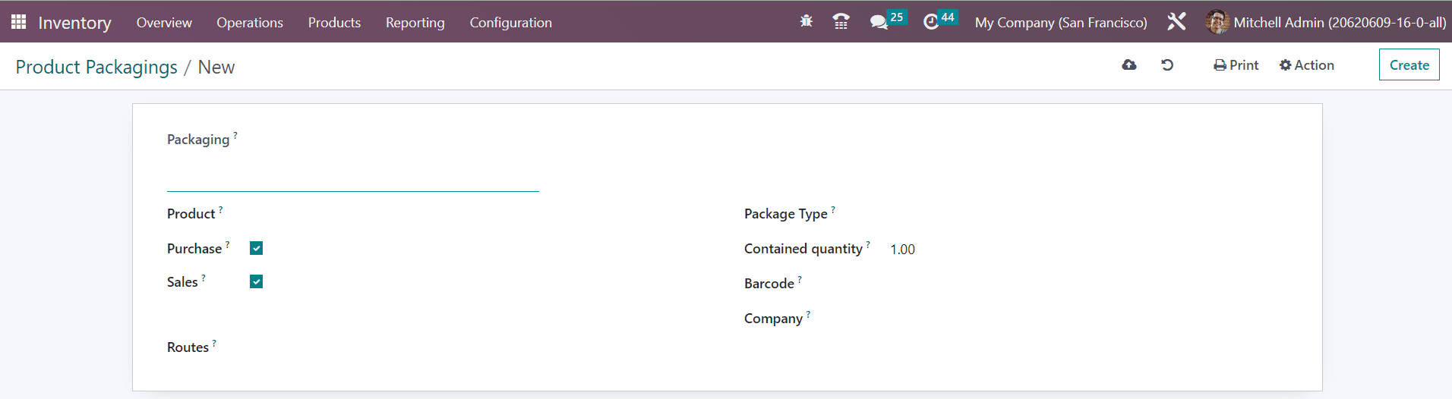Click the Studio tools wrench icon

point(1176,21)
